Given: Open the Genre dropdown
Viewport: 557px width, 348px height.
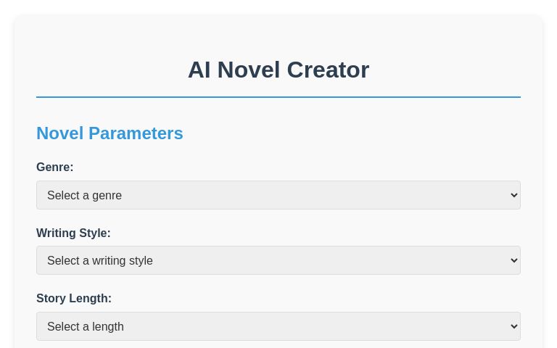Looking at the screenshot, I should point(278,195).
